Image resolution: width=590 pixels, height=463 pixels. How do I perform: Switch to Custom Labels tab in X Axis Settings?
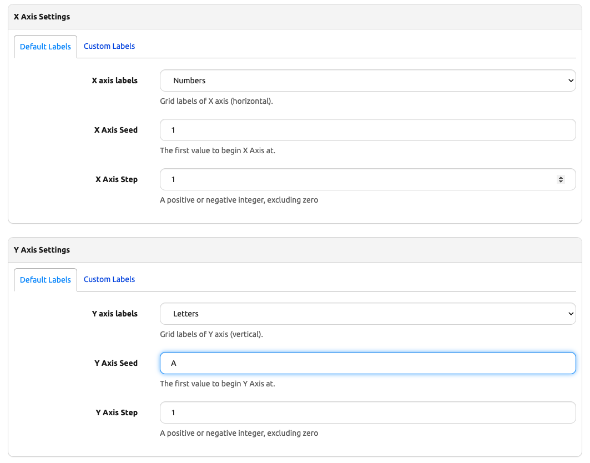109,46
